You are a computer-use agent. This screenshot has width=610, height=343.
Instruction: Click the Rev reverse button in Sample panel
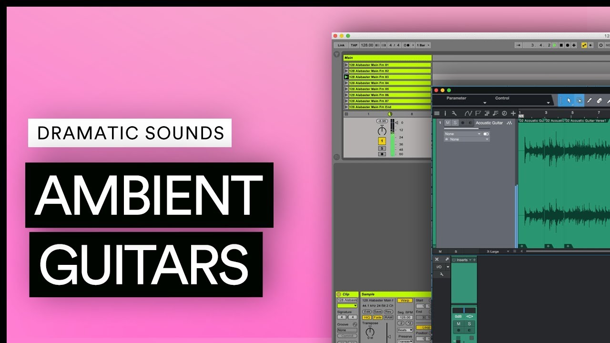click(388, 312)
